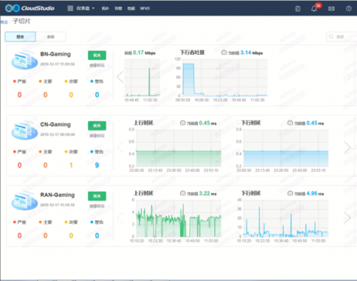357x281 pixels.
Task: Click RAN-Gaming 主要 alarm count
Action: tap(45, 235)
